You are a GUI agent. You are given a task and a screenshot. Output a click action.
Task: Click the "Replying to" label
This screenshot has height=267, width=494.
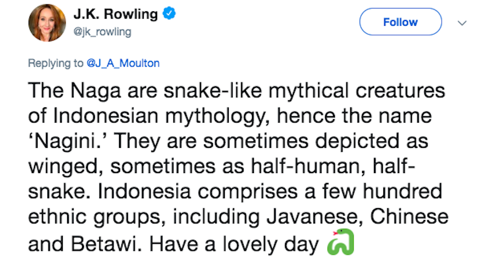[56, 63]
